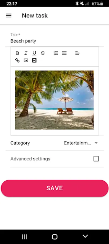Toggle underline text formatting
This screenshot has height=244, width=109.
(x=34, y=53)
